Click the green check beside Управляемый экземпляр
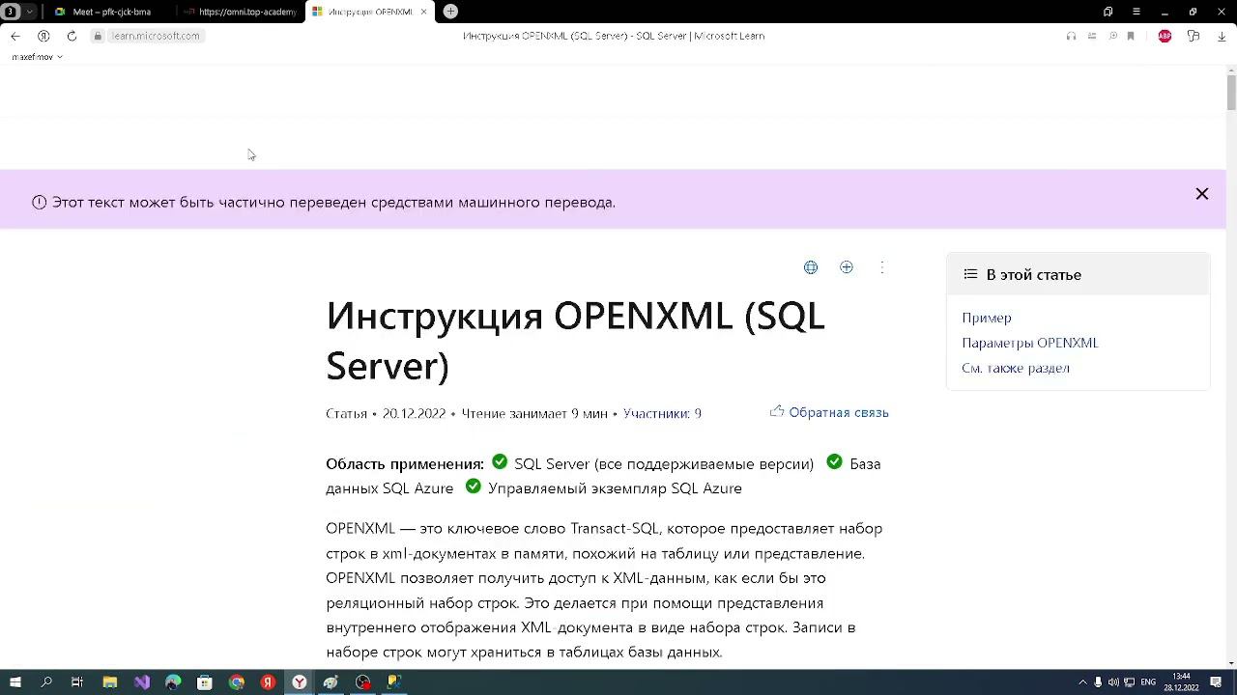The image size is (1237, 695). [474, 486]
